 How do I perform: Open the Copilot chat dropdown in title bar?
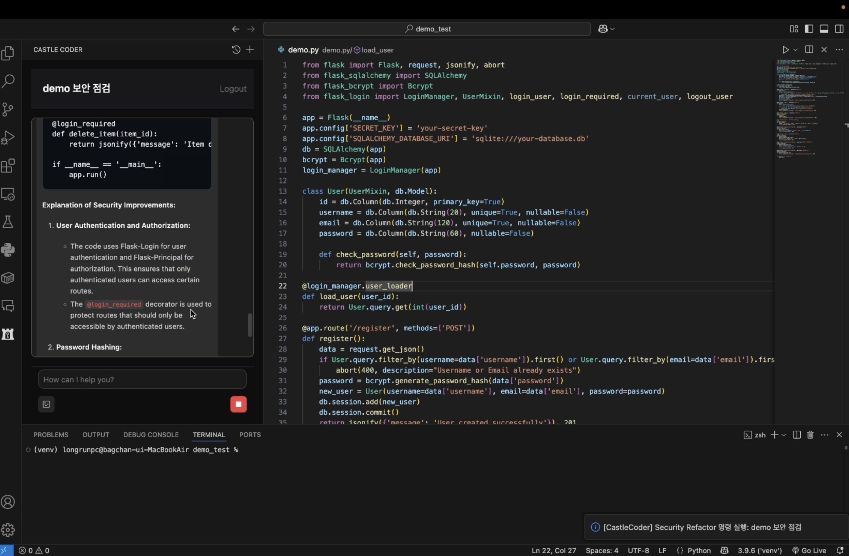pyautogui.click(x=612, y=29)
